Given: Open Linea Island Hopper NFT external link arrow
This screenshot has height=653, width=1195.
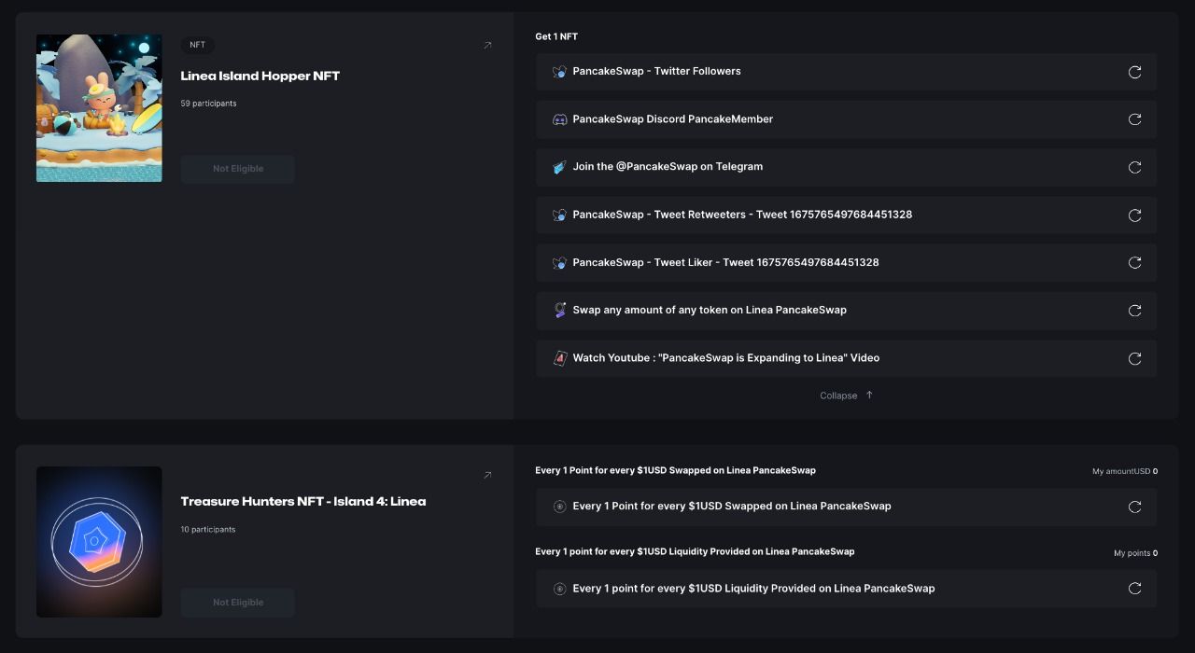Looking at the screenshot, I should click(486, 46).
